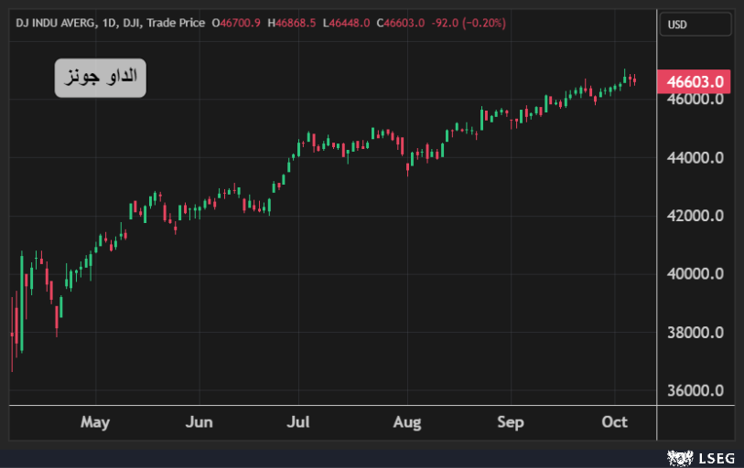Click the DJ INDU AVERG symbol title
This screenshot has width=744, height=468.
[54, 22]
